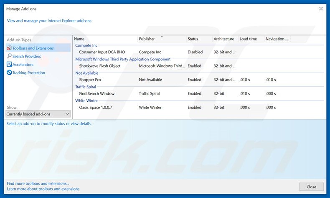
Task: Click 32-bit architecture of Find Search Window
Action: [x=219, y=94]
